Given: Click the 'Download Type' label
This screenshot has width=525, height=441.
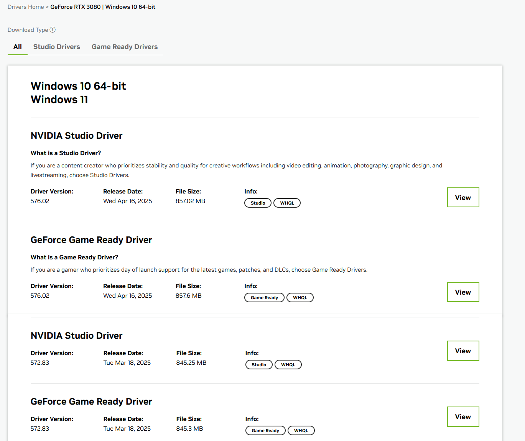Looking at the screenshot, I should click(28, 30).
